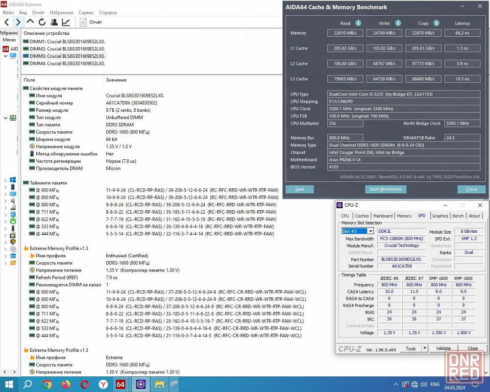Screen dimensions: 490x392
Task: Switch to the Mainboard tab in CPU-Z
Action: pyautogui.click(x=383, y=216)
